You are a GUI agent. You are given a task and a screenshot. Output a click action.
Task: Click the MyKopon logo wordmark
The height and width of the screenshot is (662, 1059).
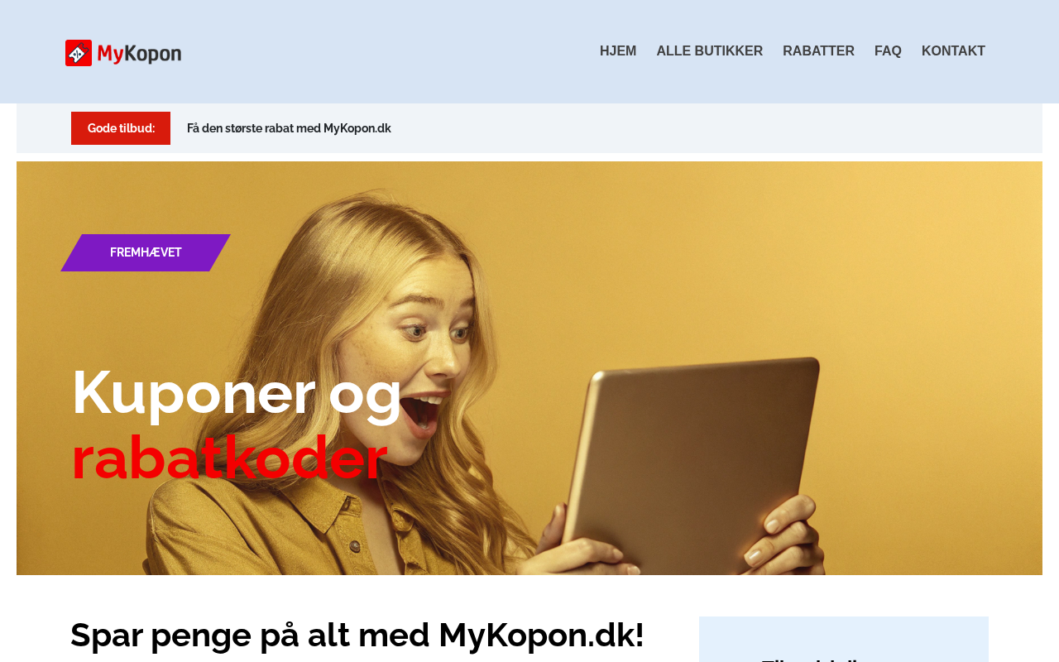(x=139, y=54)
